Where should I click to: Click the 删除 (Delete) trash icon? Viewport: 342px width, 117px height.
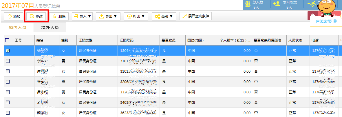click(x=54, y=16)
